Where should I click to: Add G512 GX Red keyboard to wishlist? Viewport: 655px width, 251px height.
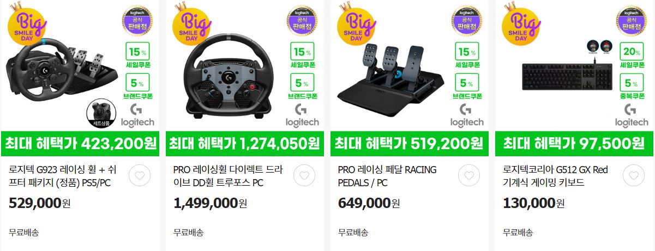[633, 176]
